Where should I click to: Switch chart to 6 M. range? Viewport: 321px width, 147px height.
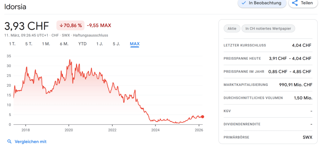pyautogui.click(x=64, y=44)
